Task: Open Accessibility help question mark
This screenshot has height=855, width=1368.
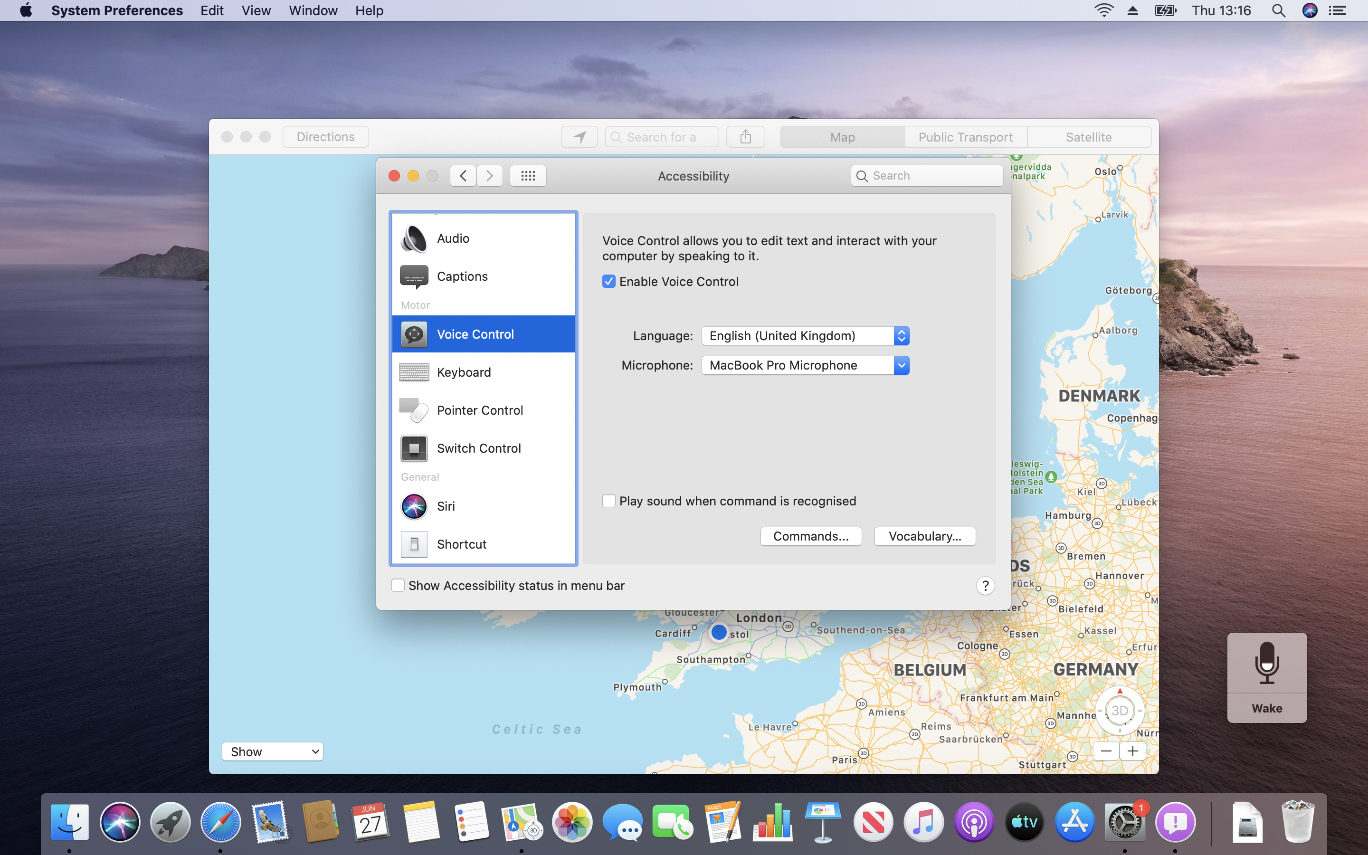Action: point(985,586)
